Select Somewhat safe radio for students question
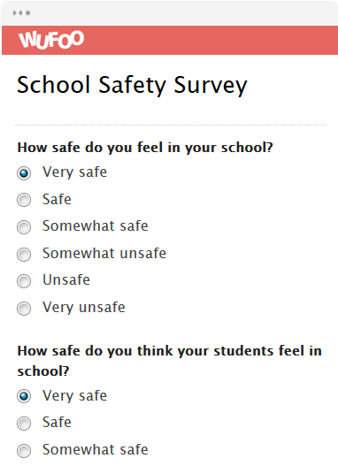Image resolution: width=338 pixels, height=466 pixels. (24, 451)
